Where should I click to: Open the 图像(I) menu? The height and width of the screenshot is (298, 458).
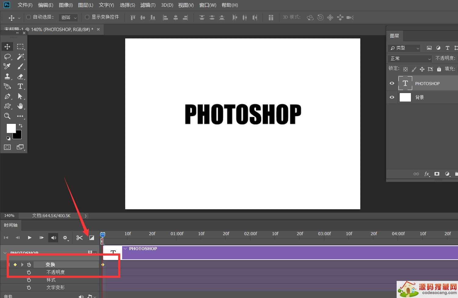click(x=66, y=5)
